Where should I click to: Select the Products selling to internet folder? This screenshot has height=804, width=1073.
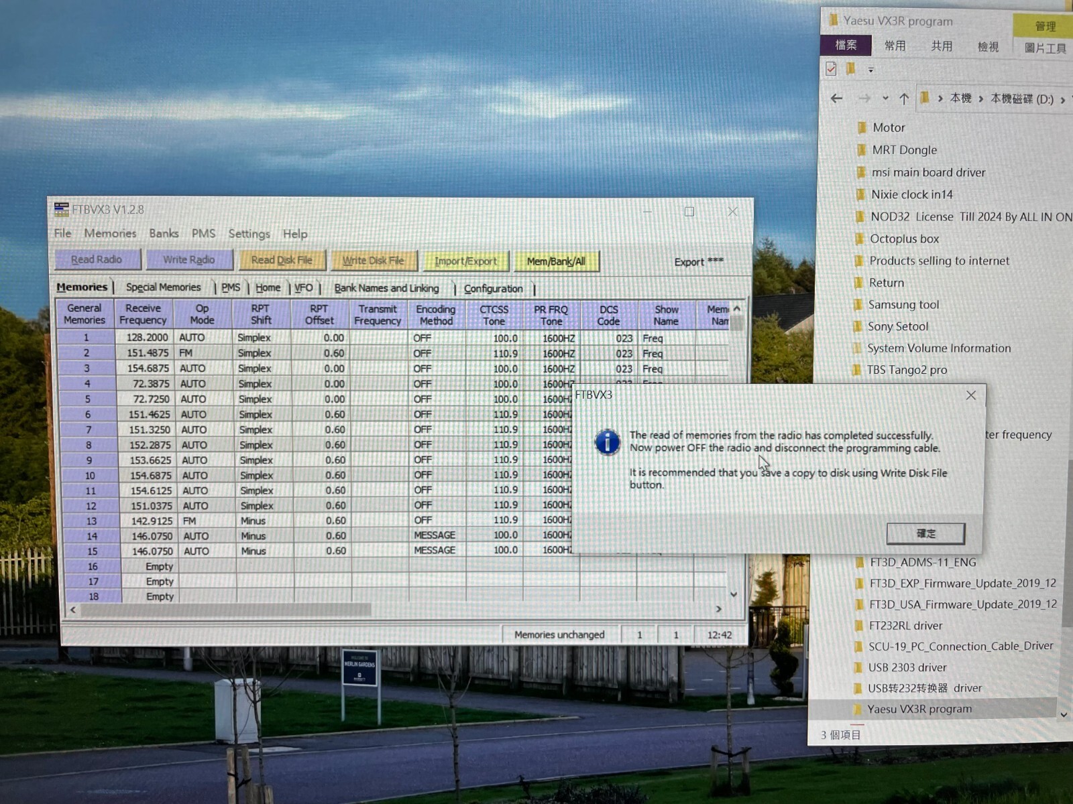(x=939, y=261)
